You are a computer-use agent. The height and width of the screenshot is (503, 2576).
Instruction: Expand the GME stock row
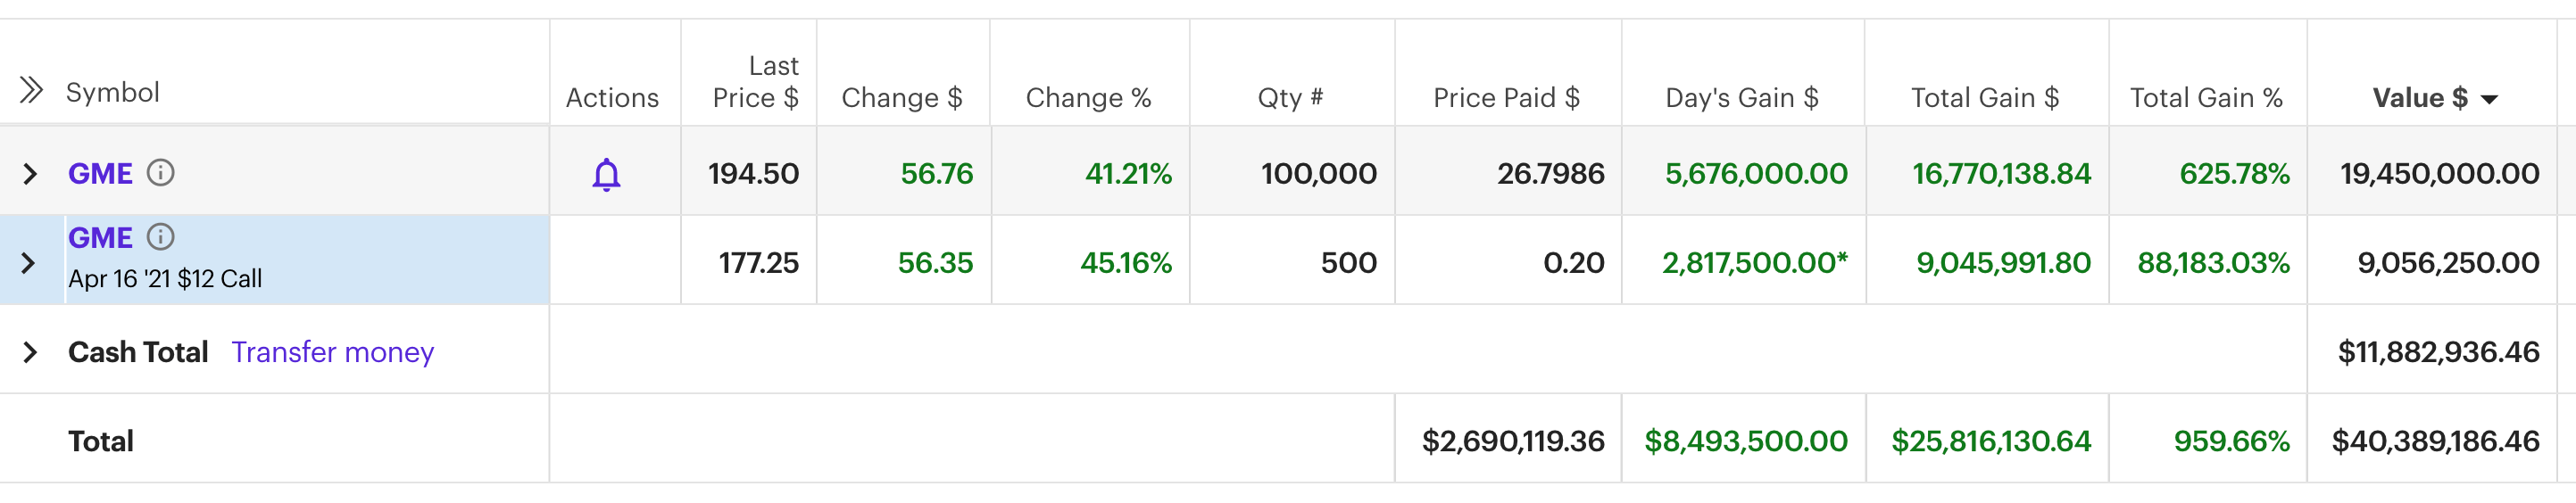(30, 174)
